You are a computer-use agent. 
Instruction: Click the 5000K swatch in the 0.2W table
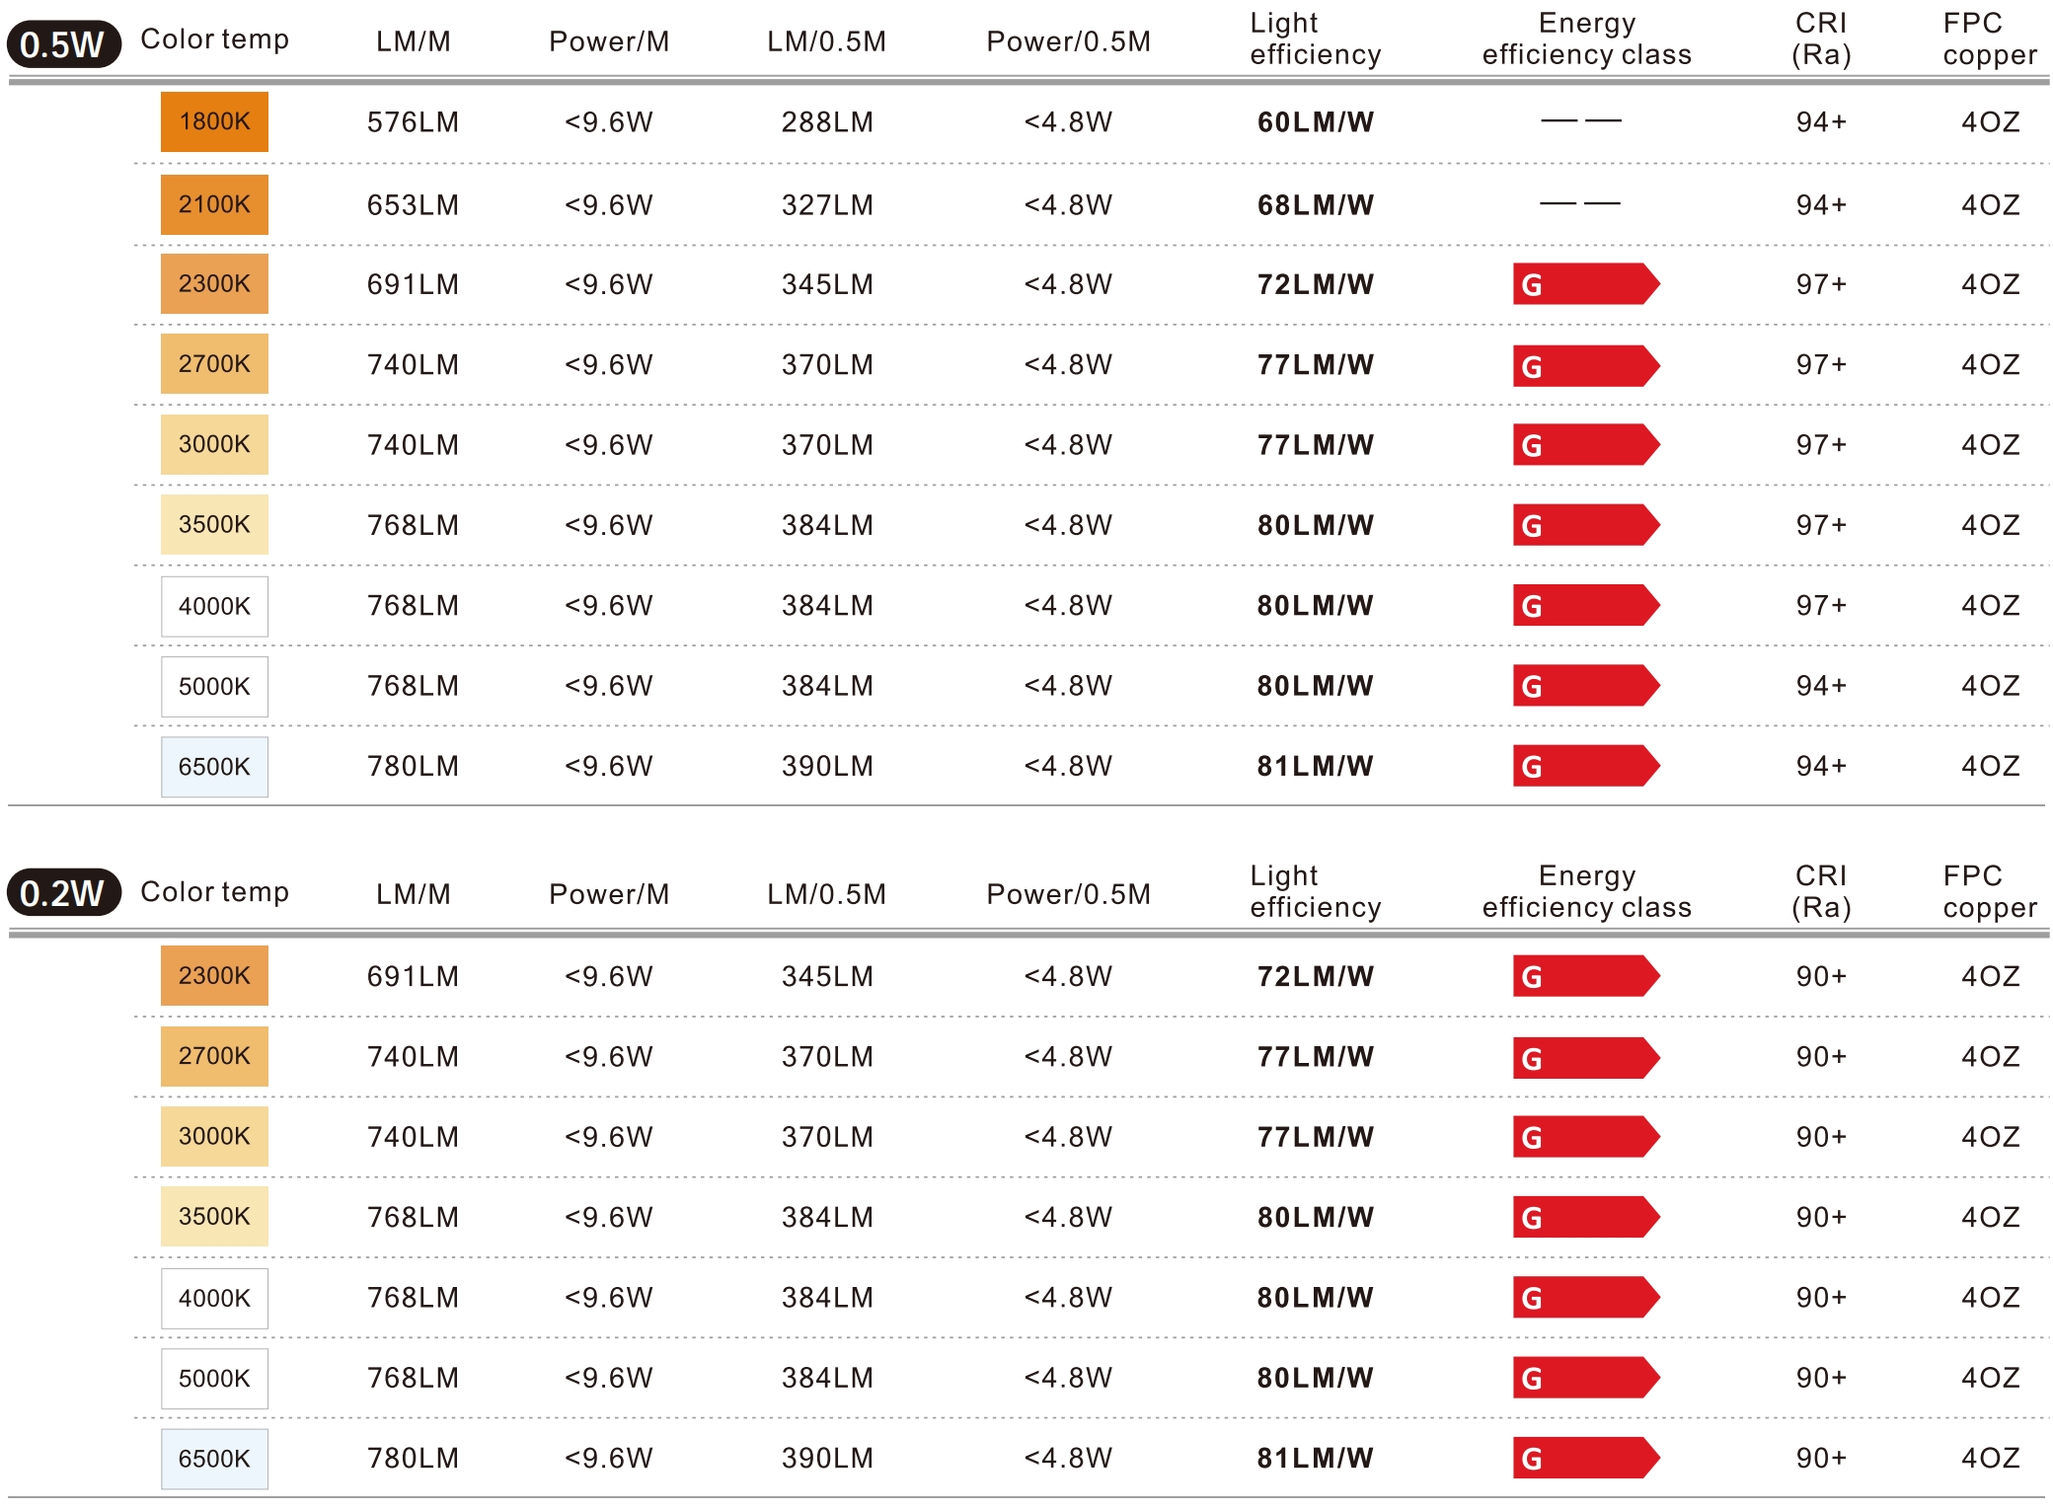[214, 1378]
